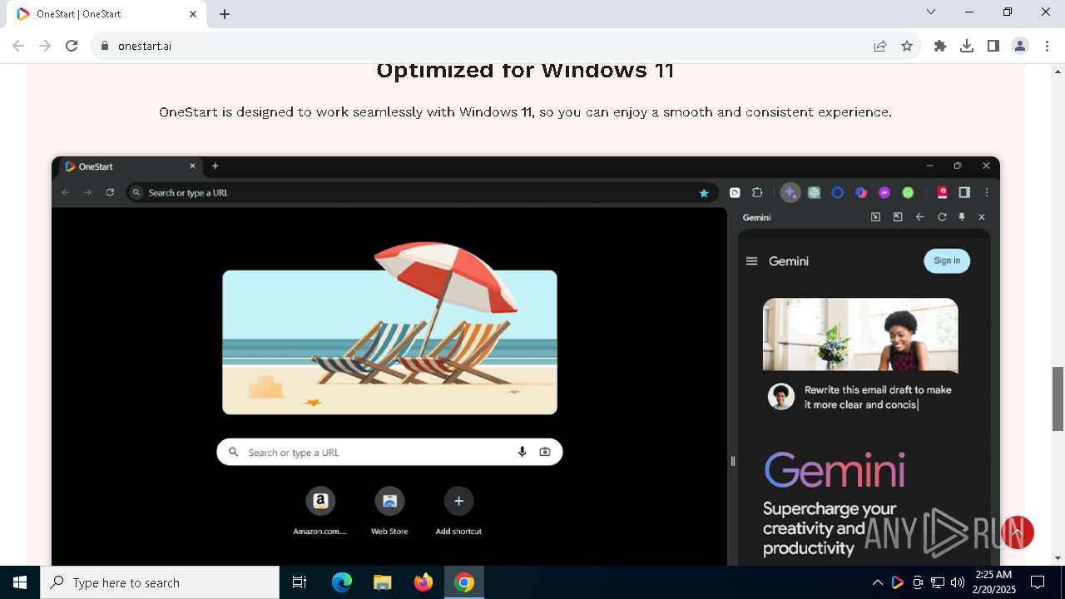The image size is (1065, 599).
Task: Click the blue star in the preview address bar
Action: click(704, 192)
